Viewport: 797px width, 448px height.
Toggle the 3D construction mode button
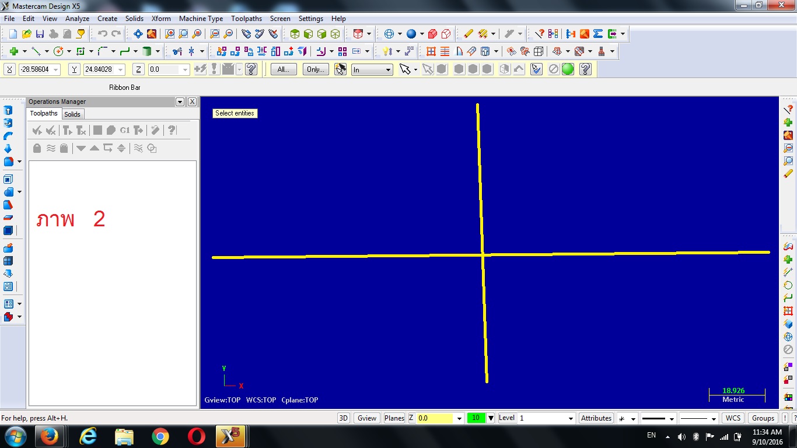(344, 418)
